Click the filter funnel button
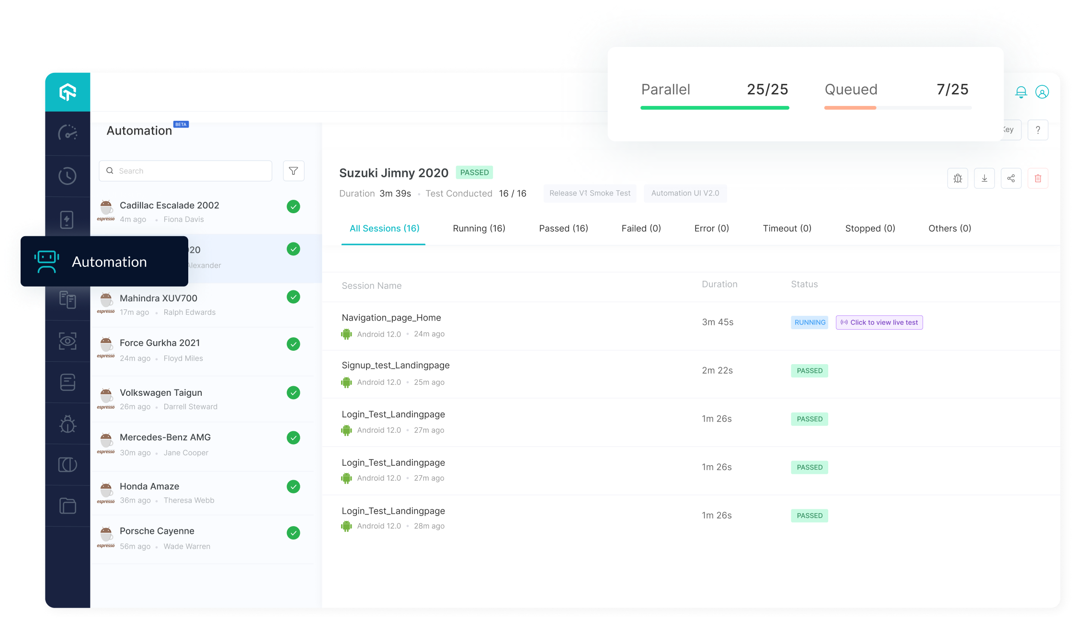The height and width of the screenshot is (620, 1073). point(294,171)
